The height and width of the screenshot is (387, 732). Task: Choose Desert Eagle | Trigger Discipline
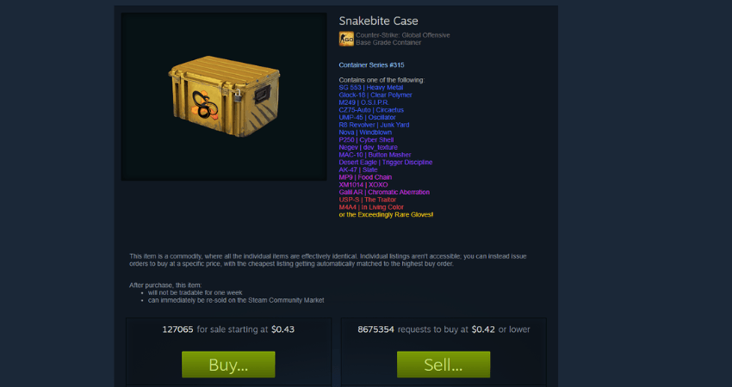[386, 163]
